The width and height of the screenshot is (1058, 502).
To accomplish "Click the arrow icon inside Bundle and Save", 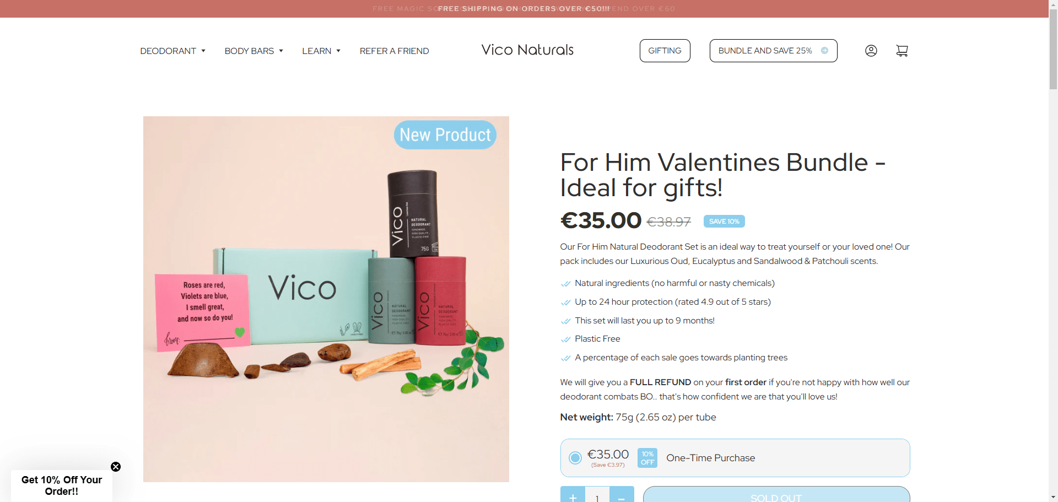I will pos(824,50).
